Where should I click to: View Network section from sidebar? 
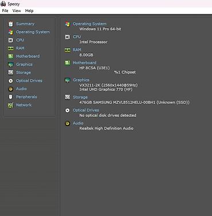pos(24,105)
